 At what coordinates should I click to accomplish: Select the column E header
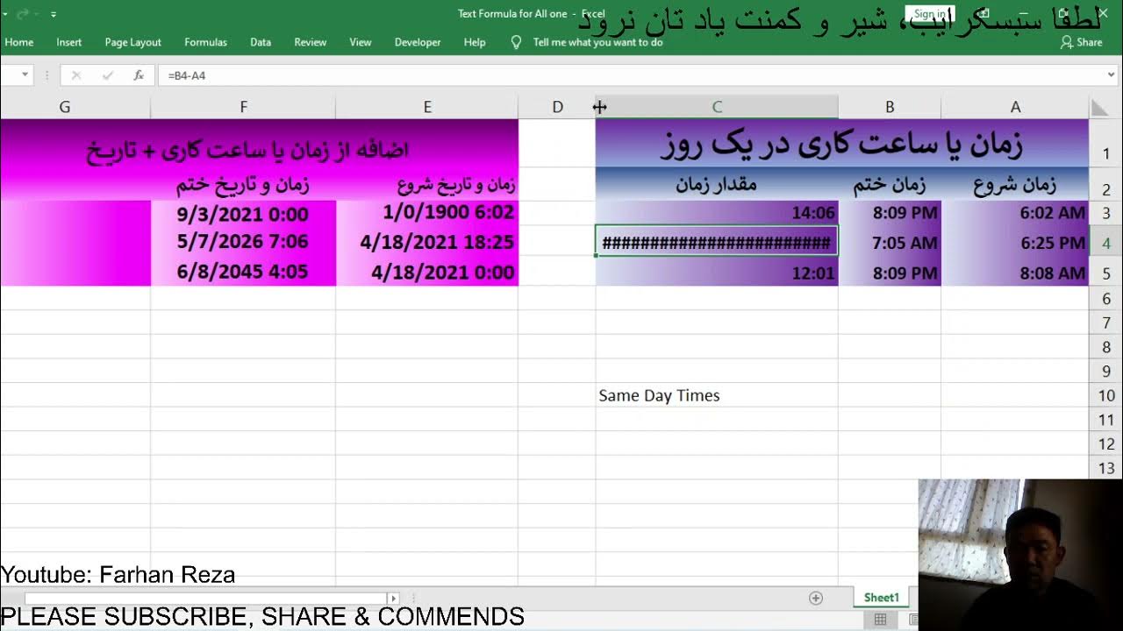(x=427, y=107)
